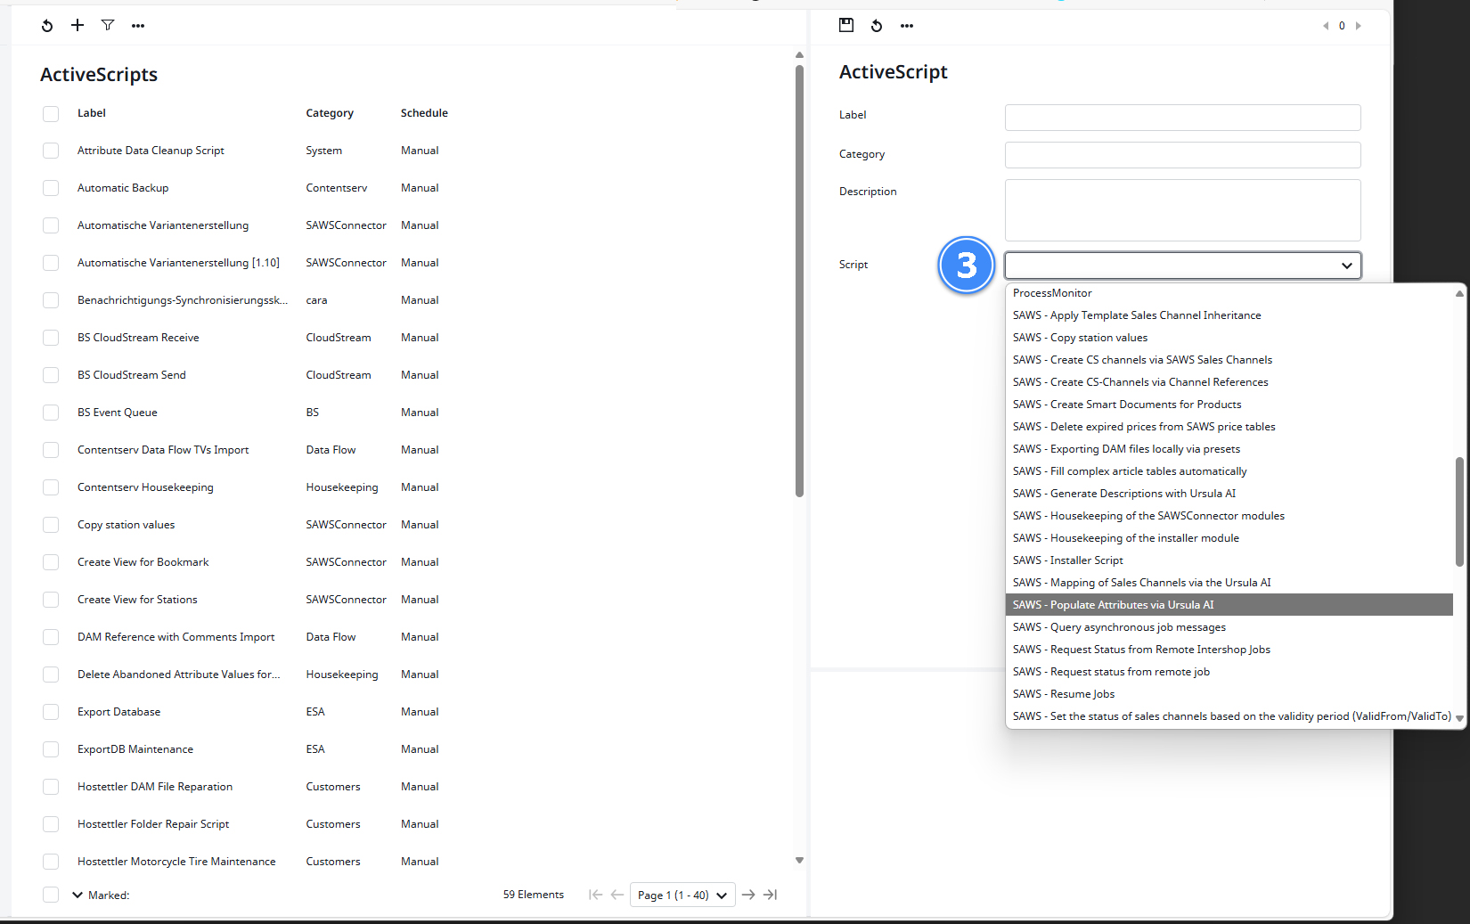Check Hostettler DAM File Reparation row
Viewport: 1470px width, 924px height.
click(x=51, y=788)
